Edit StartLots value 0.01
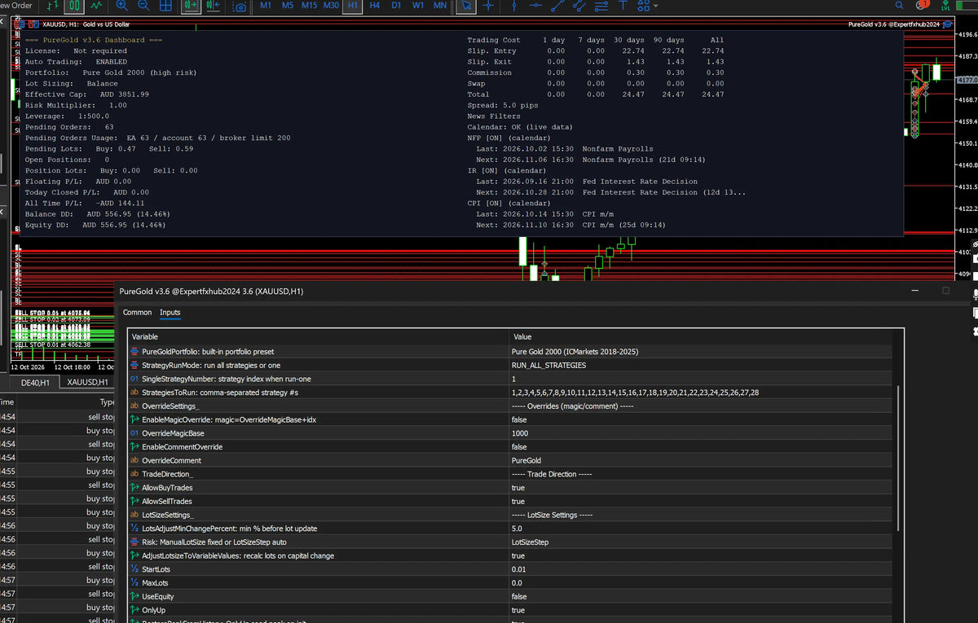978x623 pixels. [x=701, y=569]
